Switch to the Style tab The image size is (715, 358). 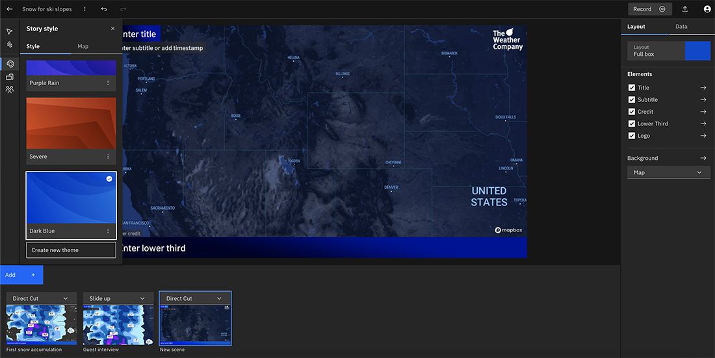pos(33,47)
